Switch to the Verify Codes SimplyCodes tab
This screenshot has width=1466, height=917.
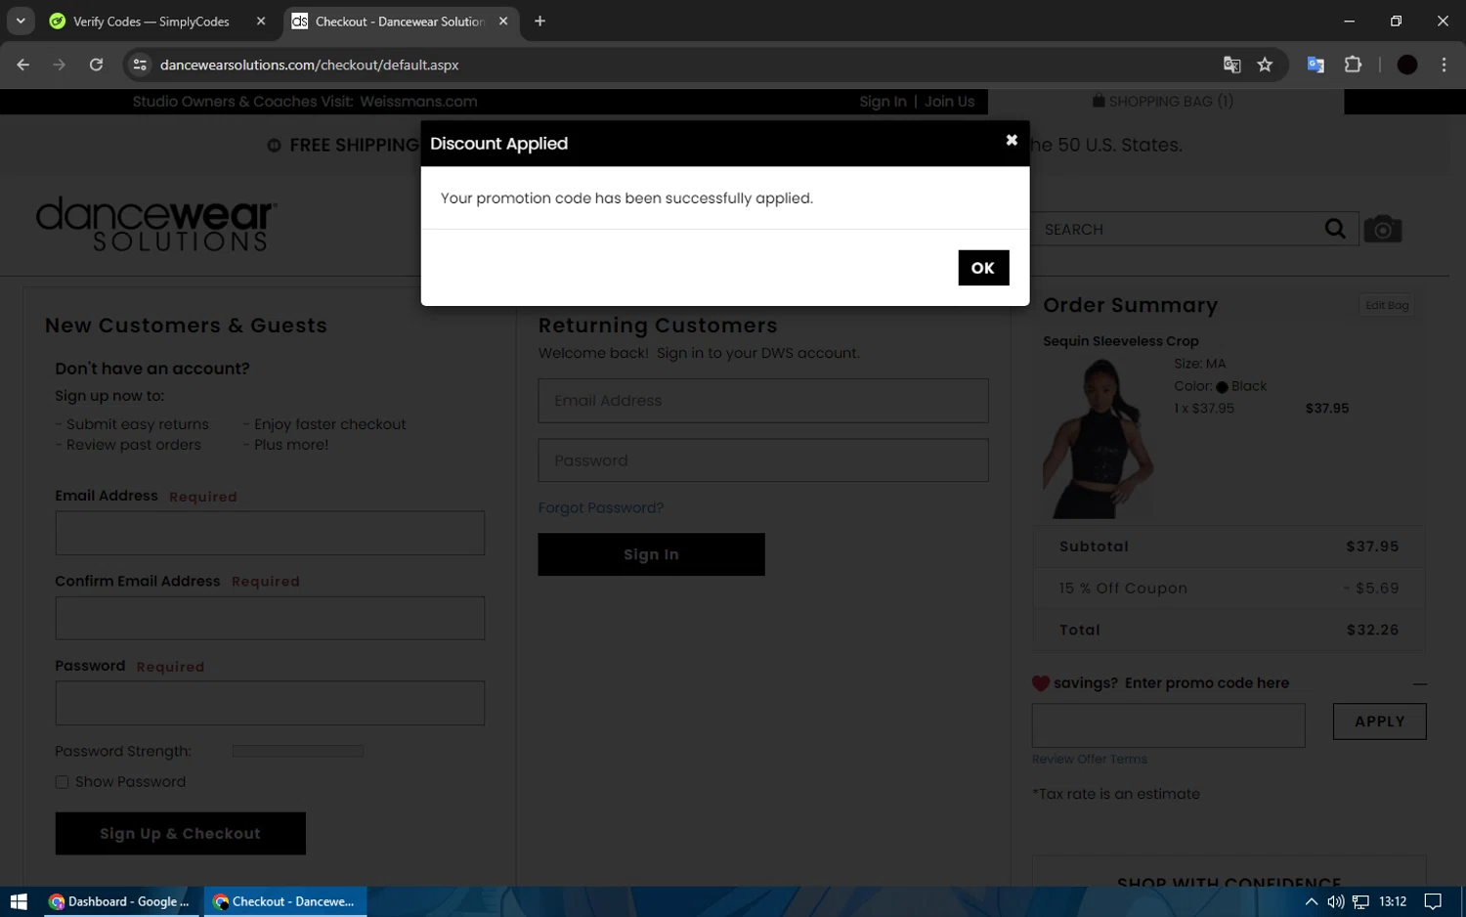(x=151, y=21)
